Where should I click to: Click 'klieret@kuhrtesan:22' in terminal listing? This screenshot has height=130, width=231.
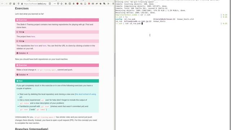164,19
